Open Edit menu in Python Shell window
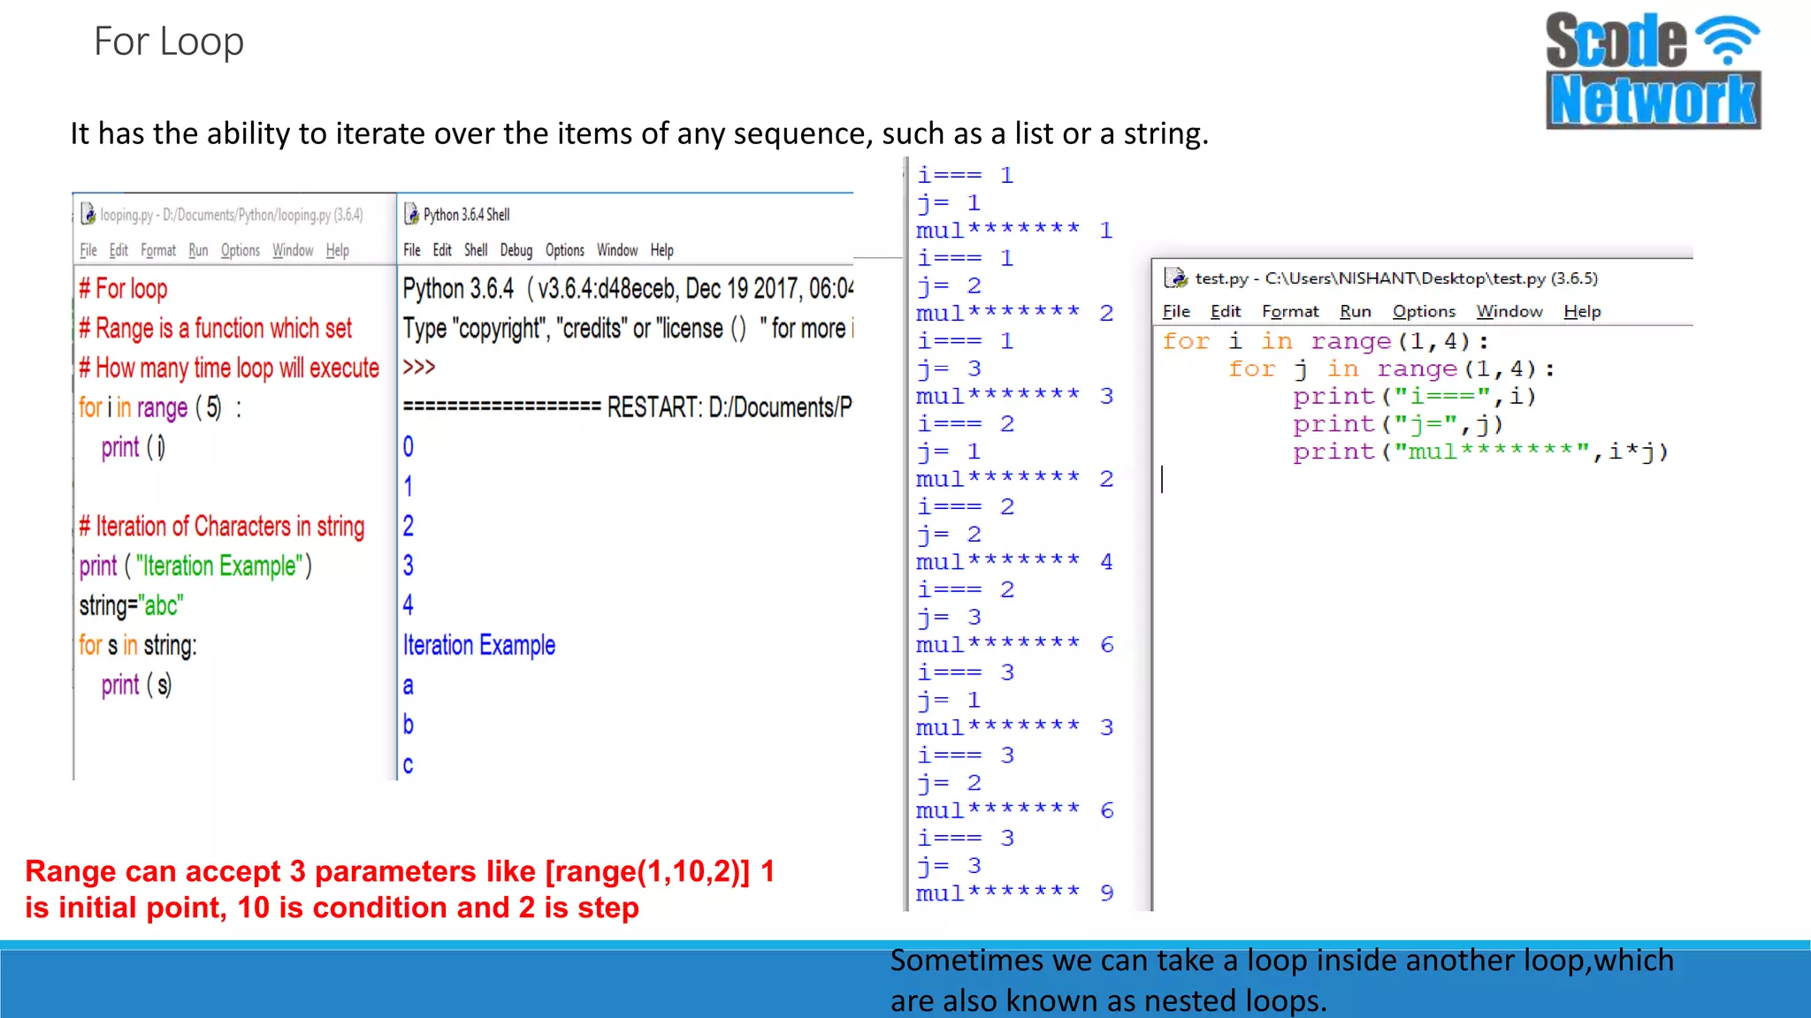 tap(442, 250)
